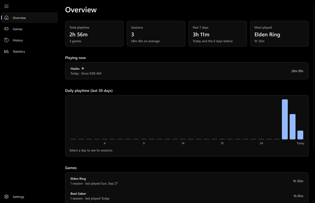Click the '3h 11m' past 7 days value
315x203 pixels.
coord(201,34)
